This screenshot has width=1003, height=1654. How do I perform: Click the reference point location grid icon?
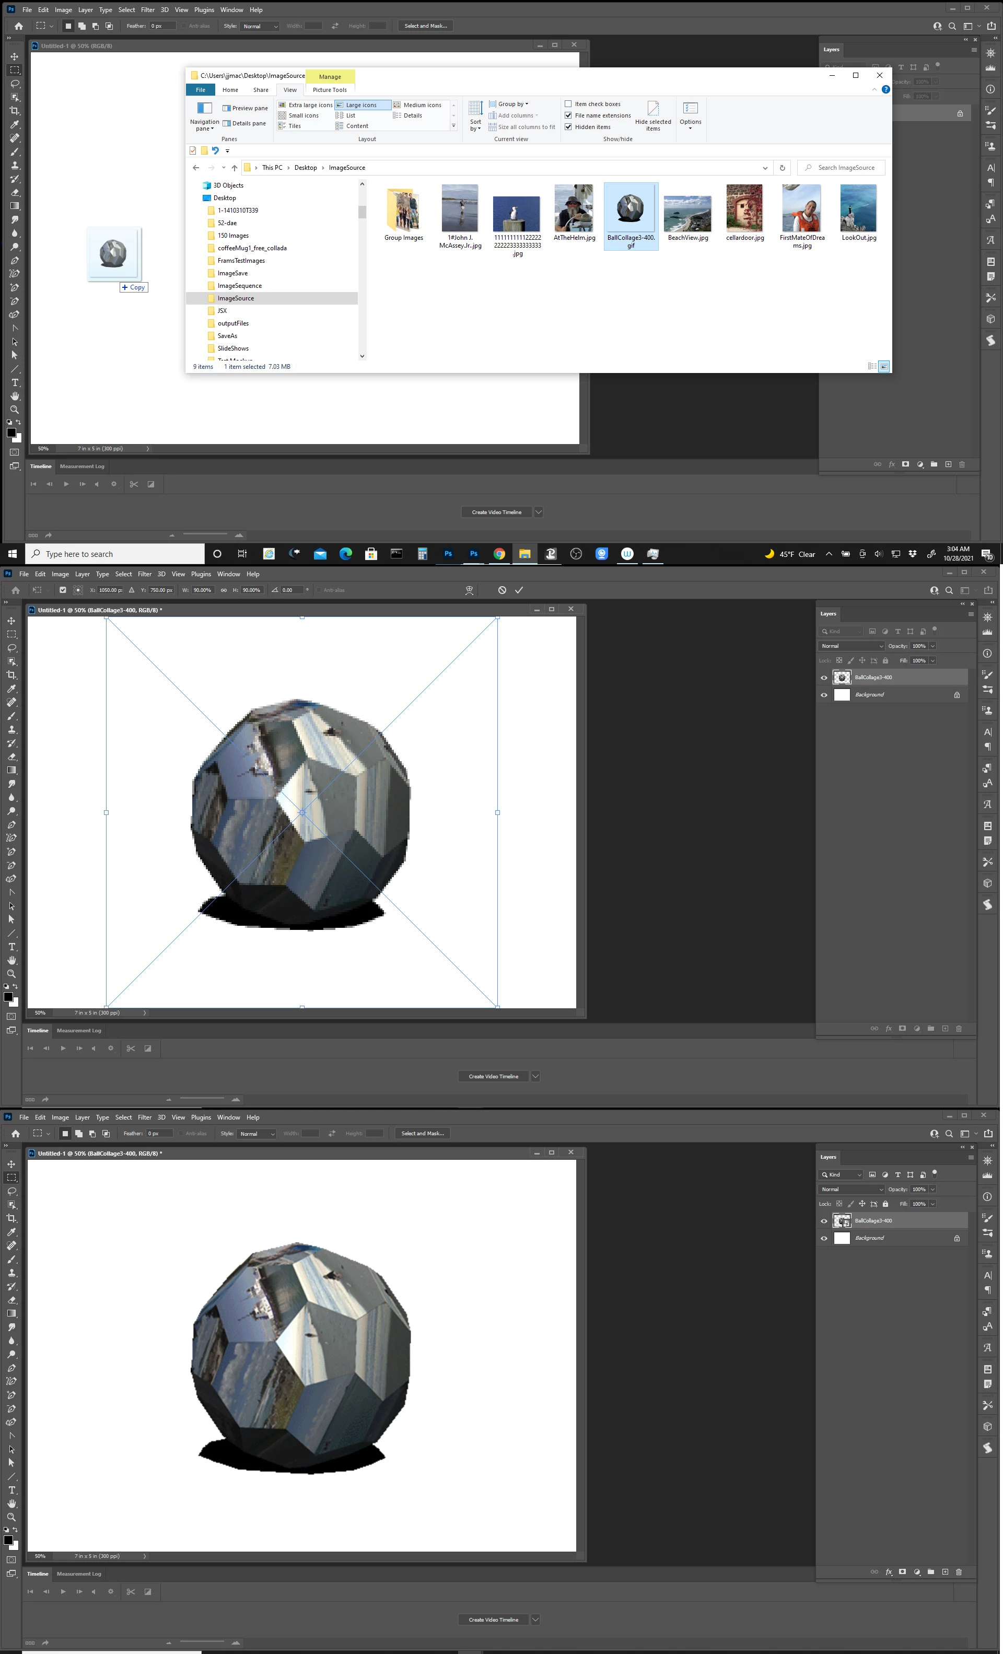(78, 590)
